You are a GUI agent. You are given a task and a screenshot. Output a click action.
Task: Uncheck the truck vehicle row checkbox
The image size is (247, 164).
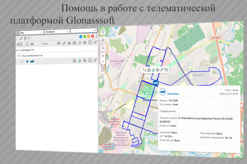[23, 61]
